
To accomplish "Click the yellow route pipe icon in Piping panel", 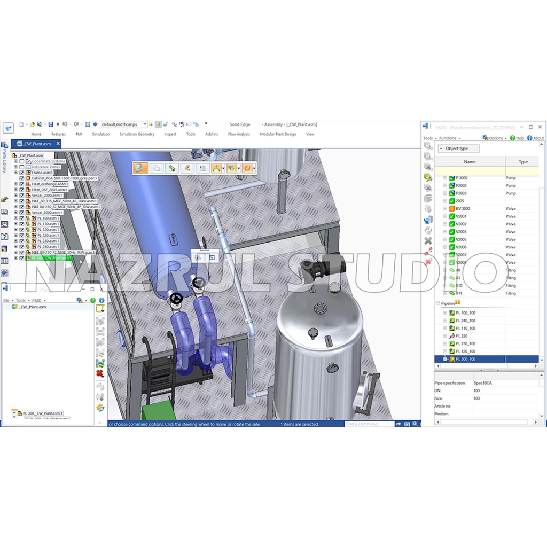I will pos(100,309).
